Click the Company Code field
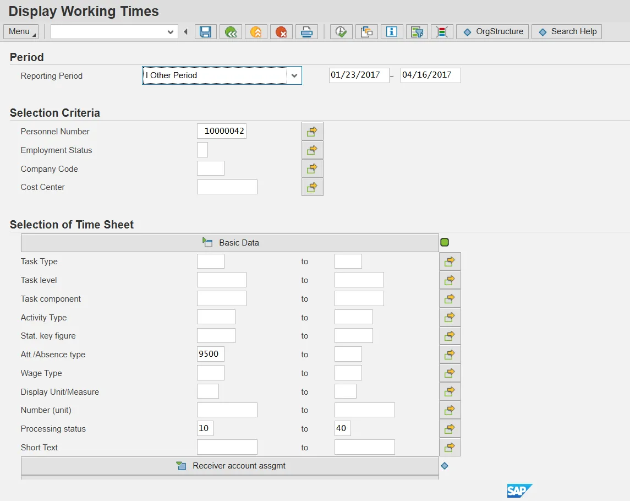 coord(211,168)
